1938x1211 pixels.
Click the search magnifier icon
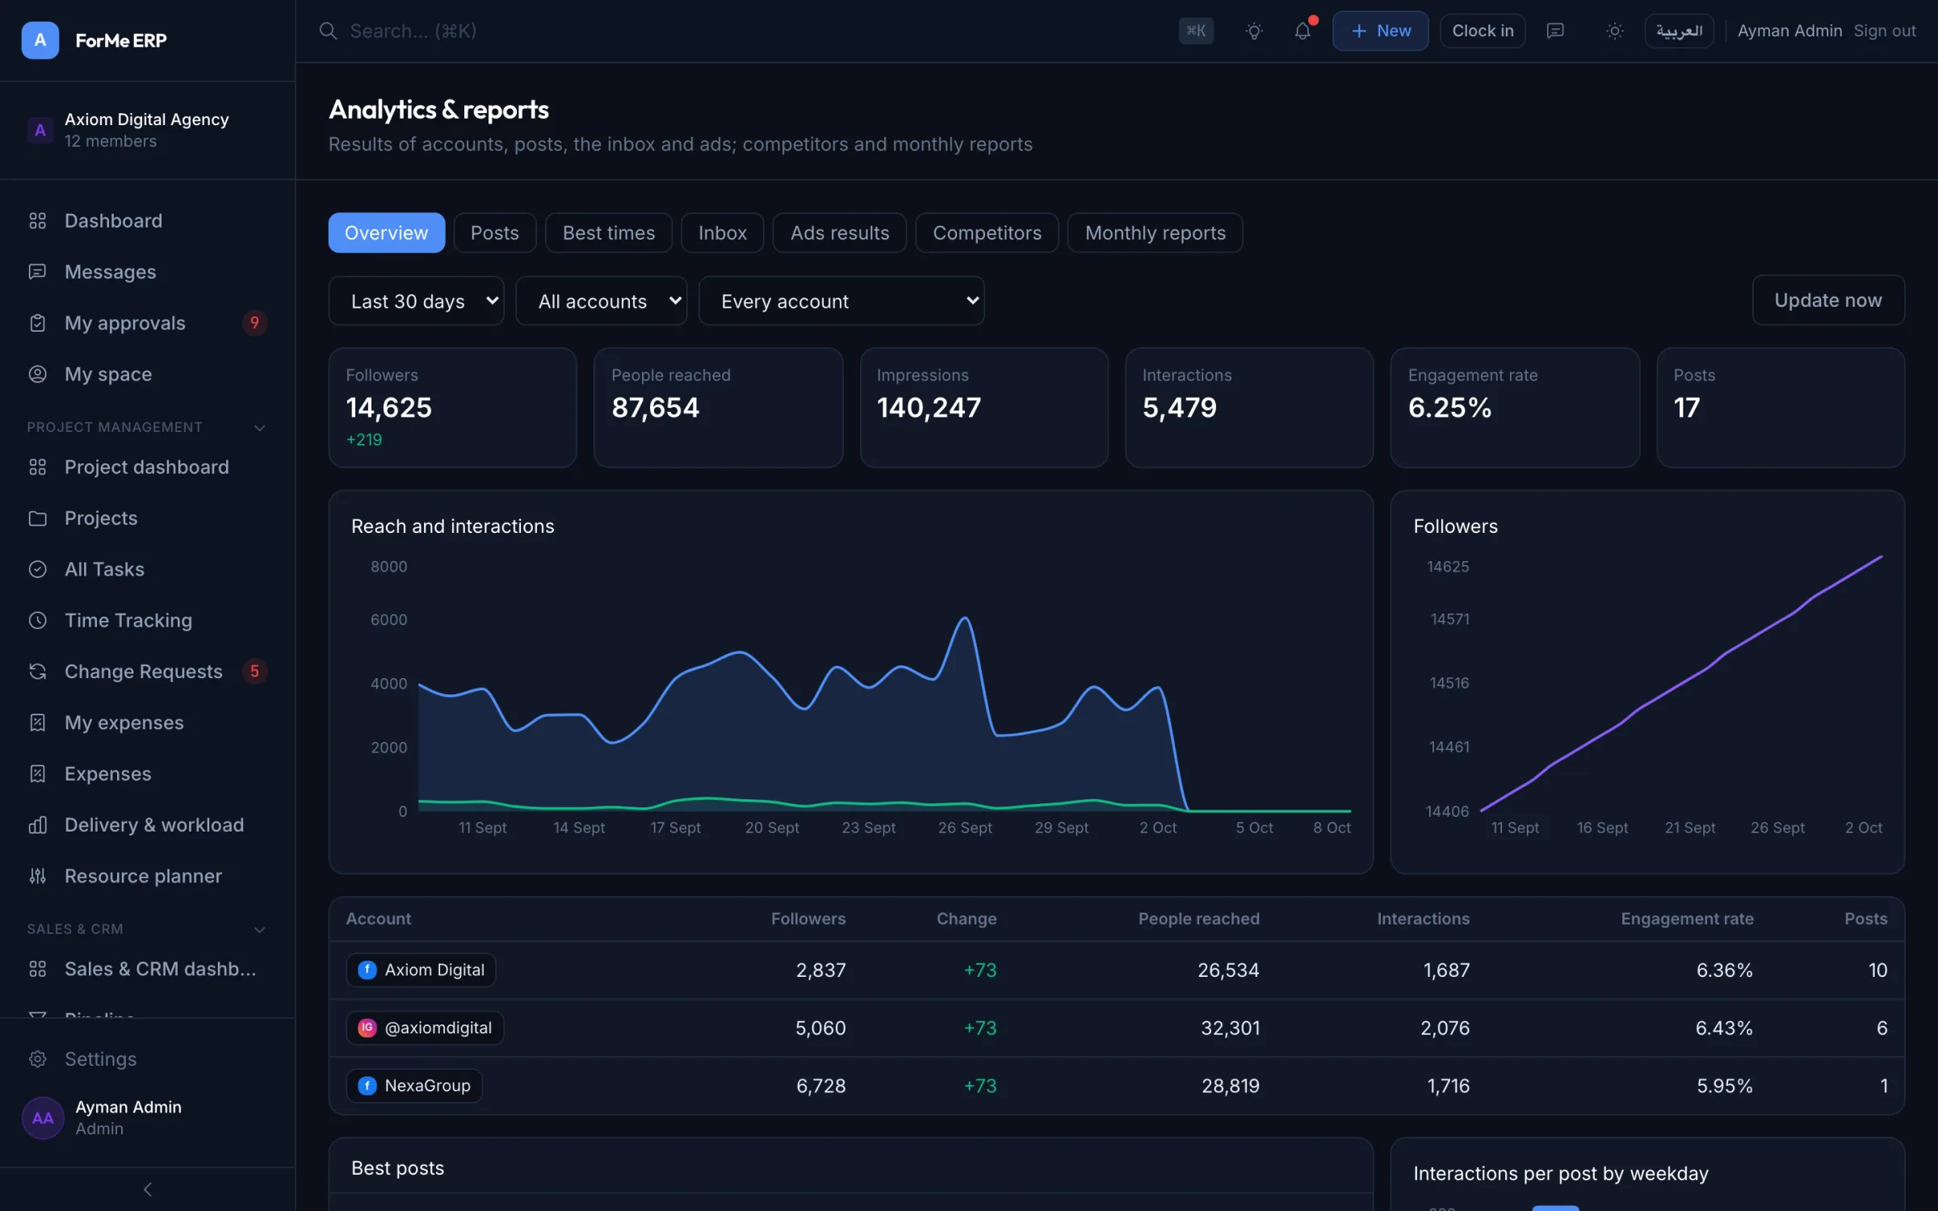pos(328,31)
